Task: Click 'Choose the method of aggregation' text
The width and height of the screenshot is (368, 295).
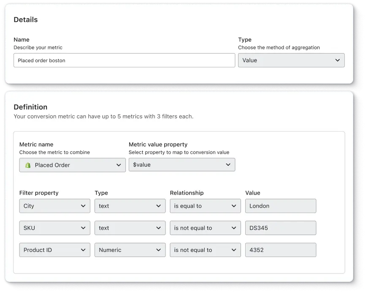Action: pos(279,47)
